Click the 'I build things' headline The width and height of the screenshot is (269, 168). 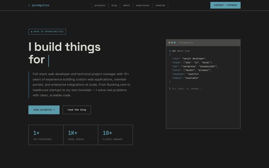pos(65,53)
